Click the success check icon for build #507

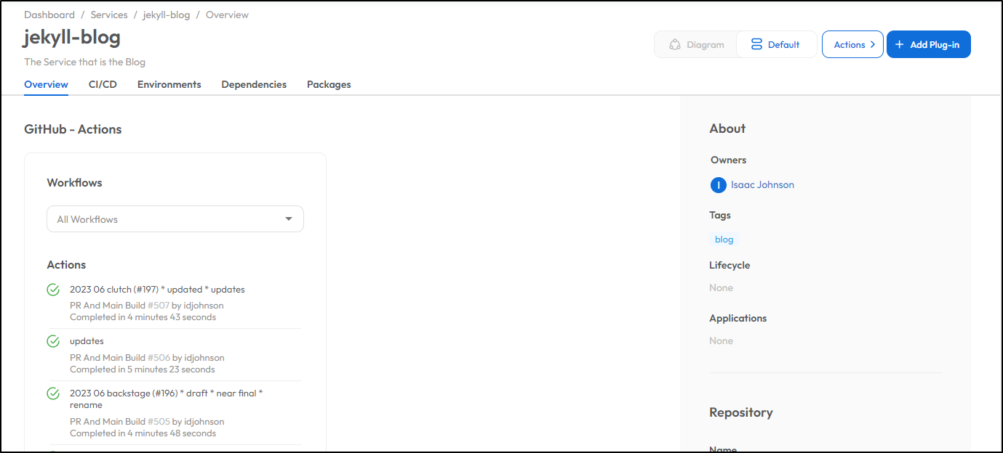(x=53, y=290)
